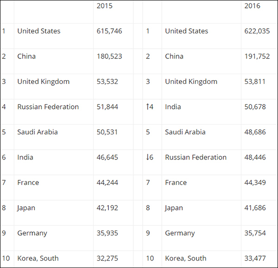Select Saudi Arabia in the 2016 list
278x268 pixels.
[x=185, y=132]
